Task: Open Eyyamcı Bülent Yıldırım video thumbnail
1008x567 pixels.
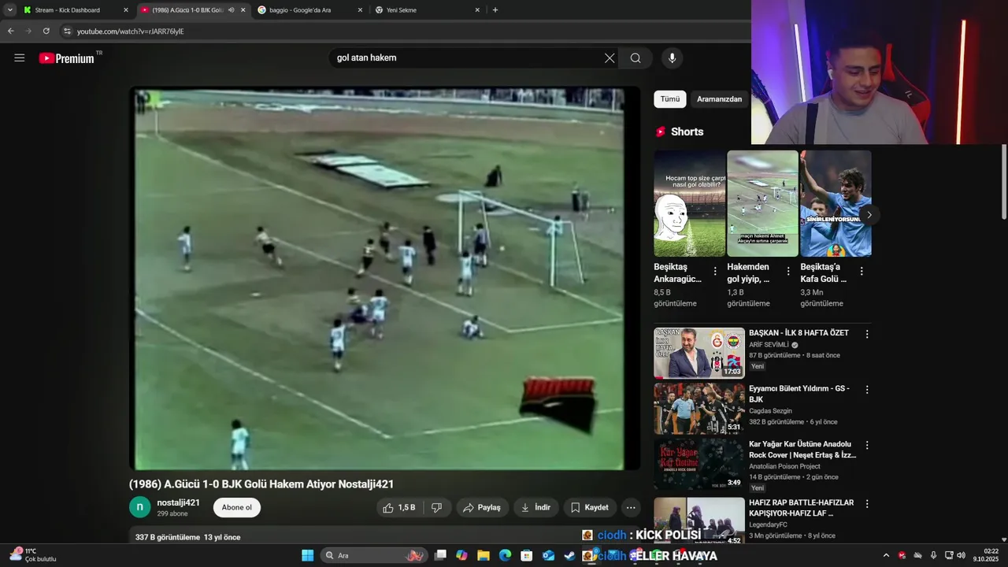Action: [699, 408]
